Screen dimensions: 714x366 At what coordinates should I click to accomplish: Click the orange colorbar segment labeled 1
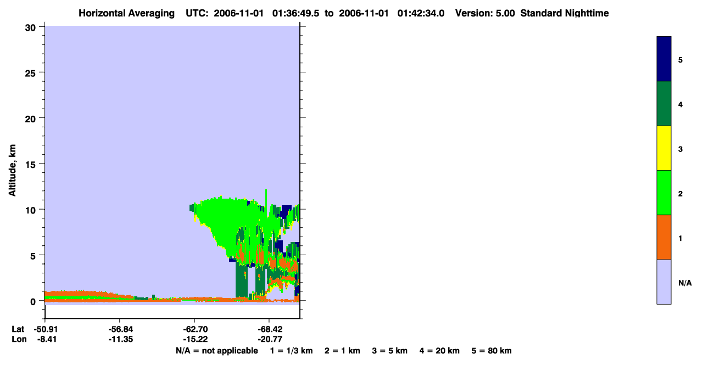pos(663,237)
